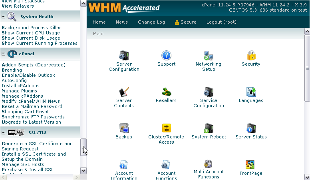Open the Resellers icon
This screenshot has height=180, width=310.
click(x=166, y=92)
